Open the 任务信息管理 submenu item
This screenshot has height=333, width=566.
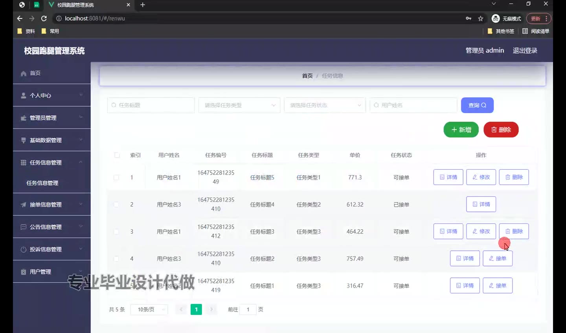[x=42, y=183]
